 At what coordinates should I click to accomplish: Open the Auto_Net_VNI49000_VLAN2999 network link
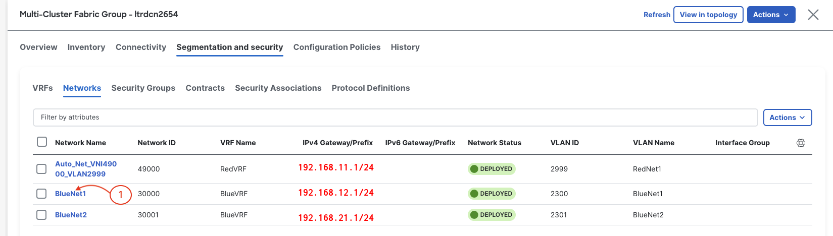coord(85,169)
